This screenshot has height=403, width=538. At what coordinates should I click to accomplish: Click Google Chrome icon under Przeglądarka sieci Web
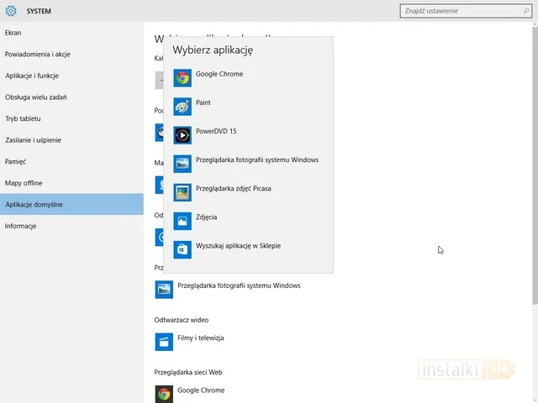tap(164, 394)
